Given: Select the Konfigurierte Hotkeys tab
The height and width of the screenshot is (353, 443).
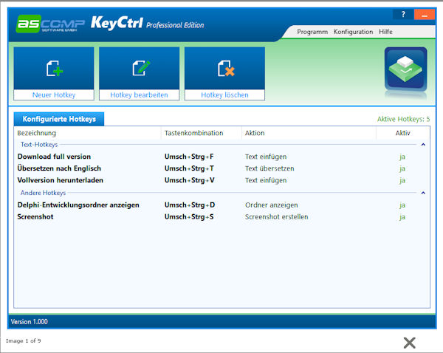Looking at the screenshot, I should pos(59,119).
